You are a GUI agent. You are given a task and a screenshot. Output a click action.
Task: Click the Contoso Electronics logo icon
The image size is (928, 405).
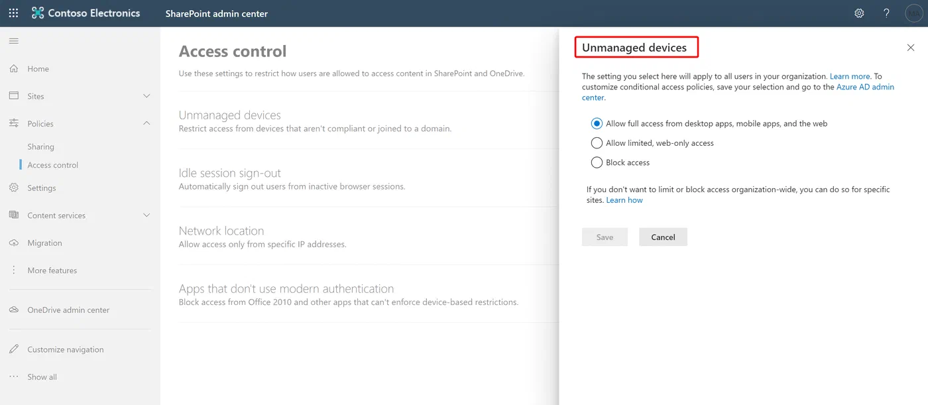(38, 13)
